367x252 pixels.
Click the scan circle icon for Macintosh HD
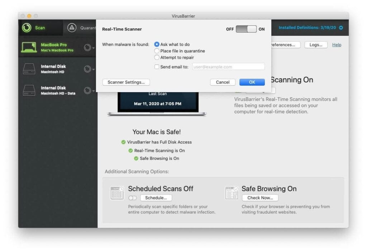pyautogui.click(x=87, y=69)
